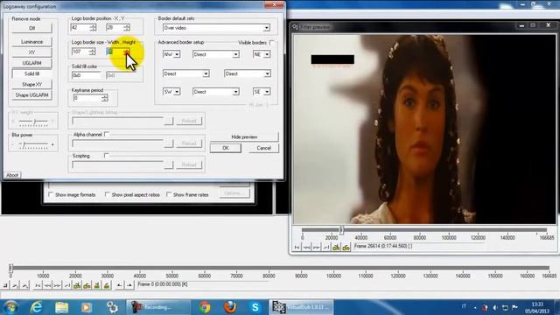Step back one frame in the main toolbar
Image resolution: width=560 pixels, height=315 pixels.
tap(47, 285)
